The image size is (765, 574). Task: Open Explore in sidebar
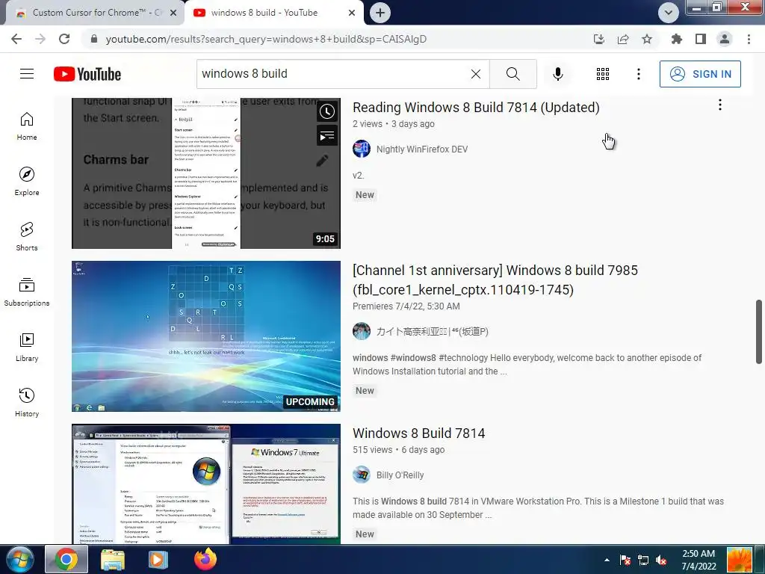[x=27, y=181]
